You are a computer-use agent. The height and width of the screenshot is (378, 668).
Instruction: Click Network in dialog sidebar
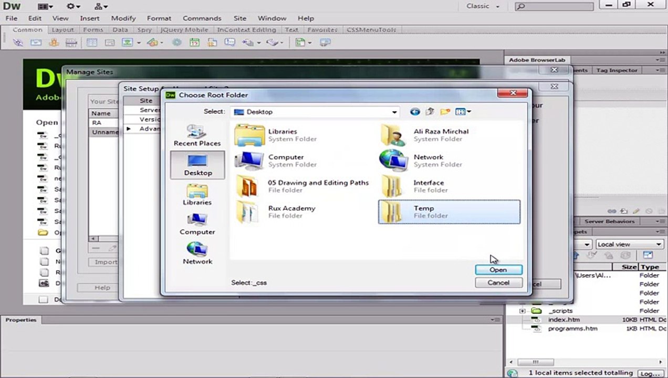pyautogui.click(x=197, y=254)
